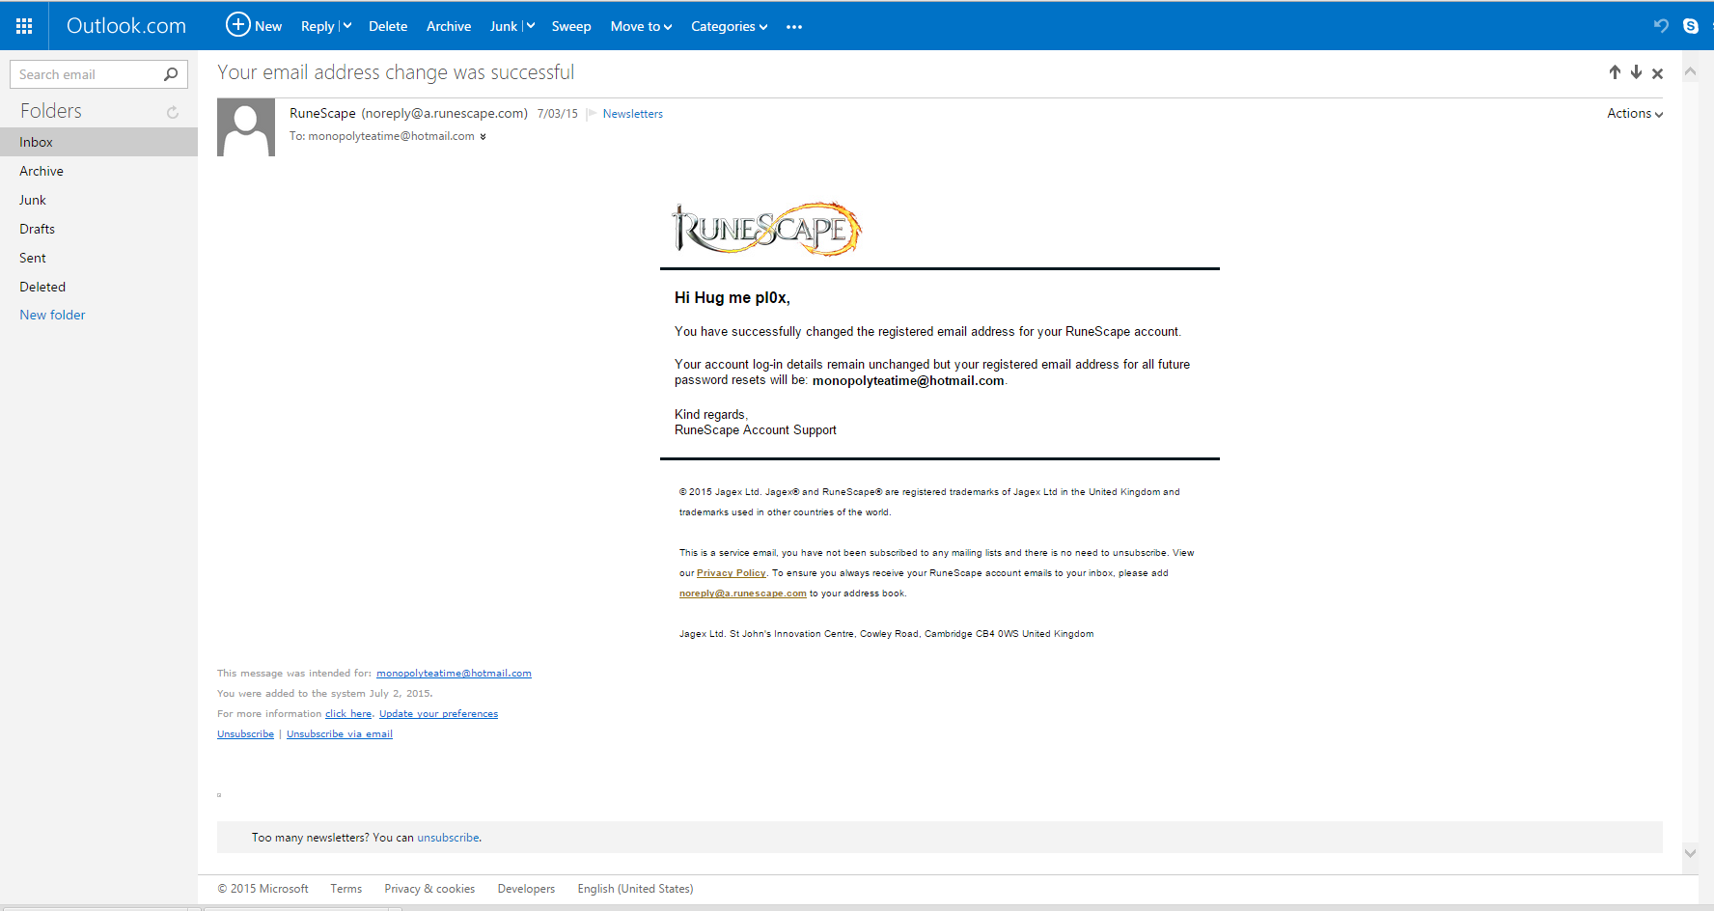This screenshot has width=1714, height=911.
Task: Click the intended-recipient monopolyteatime@hotmail.com link
Action: (x=454, y=674)
